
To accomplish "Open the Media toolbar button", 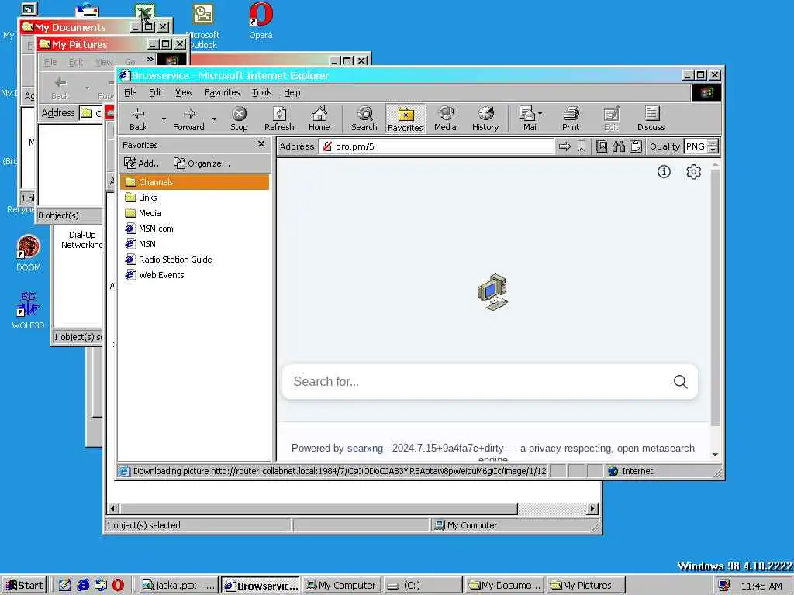I will [445, 119].
